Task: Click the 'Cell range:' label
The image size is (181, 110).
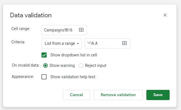Action: tap(21, 29)
